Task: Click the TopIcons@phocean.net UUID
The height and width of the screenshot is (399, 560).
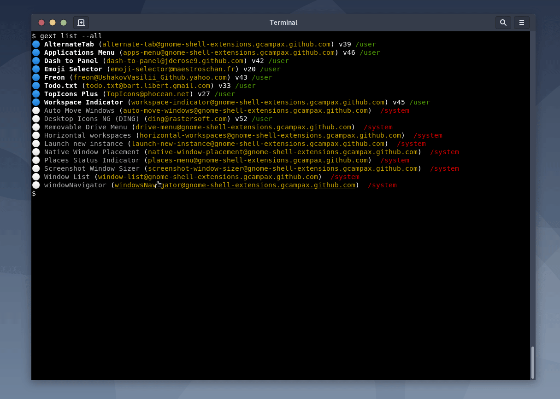Action: (148, 94)
